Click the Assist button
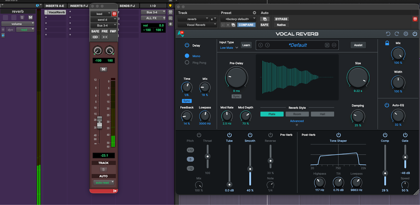The width and height of the screenshot is (420, 205). click(x=358, y=45)
